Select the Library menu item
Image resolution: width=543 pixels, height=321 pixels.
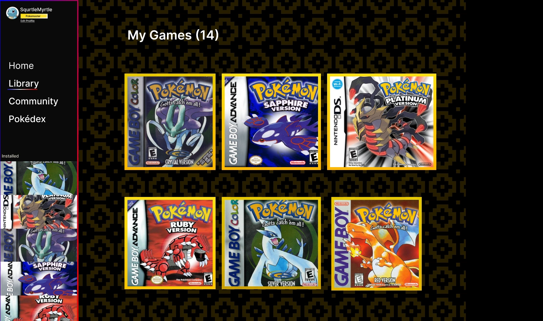24,84
